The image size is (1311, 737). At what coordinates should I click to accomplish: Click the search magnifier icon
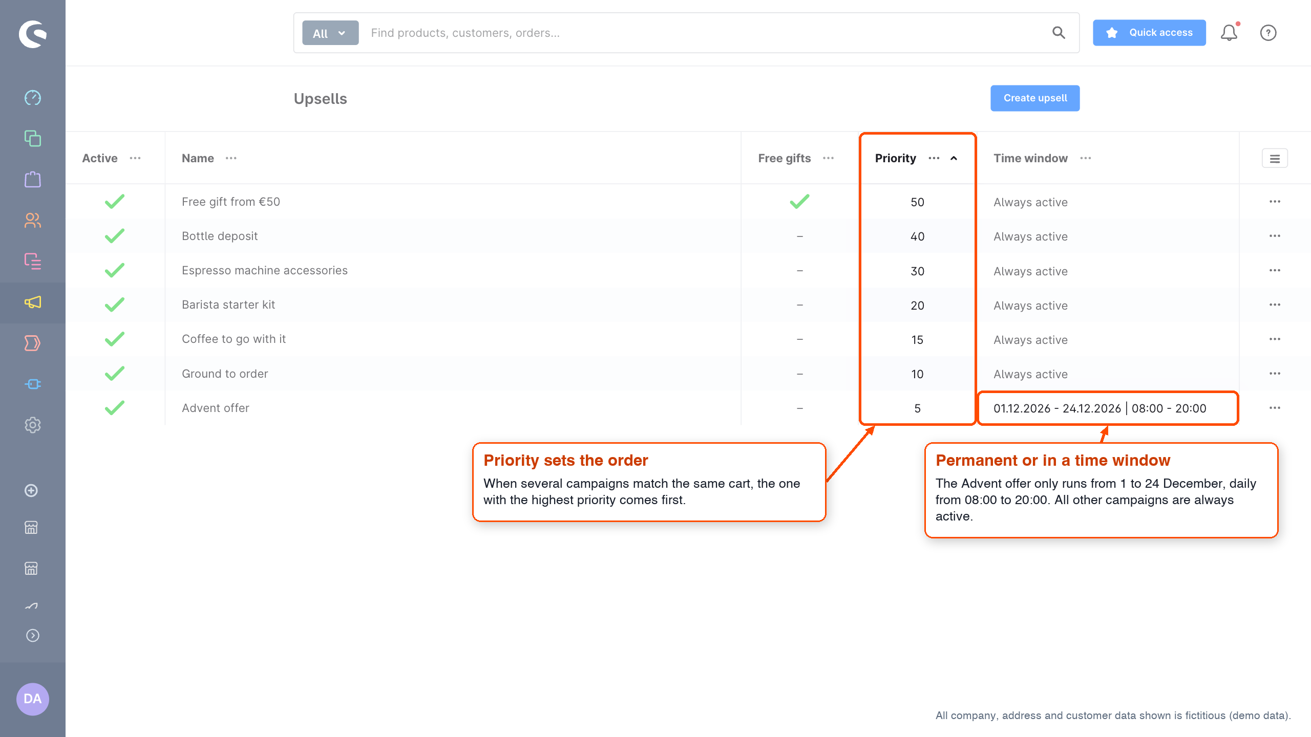click(x=1059, y=33)
